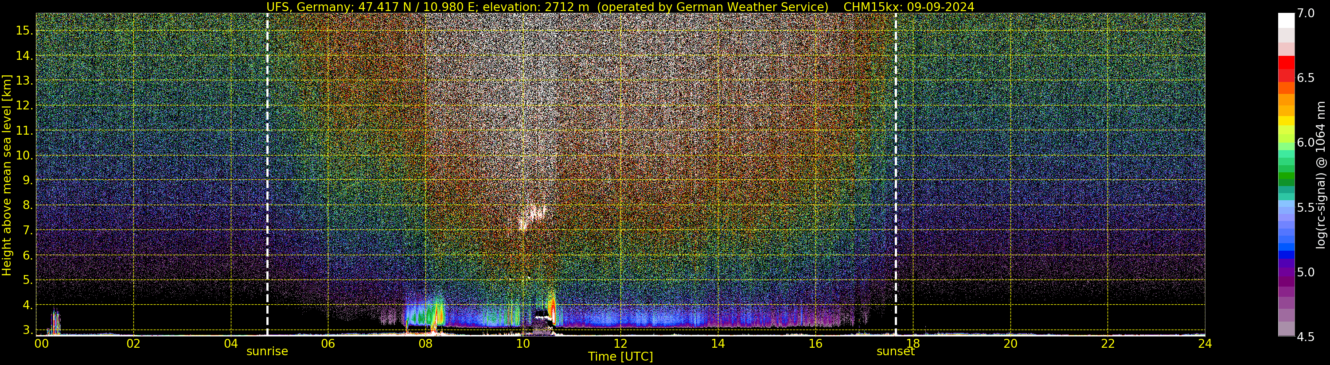Click the '7.' height axis tick label

27,230
